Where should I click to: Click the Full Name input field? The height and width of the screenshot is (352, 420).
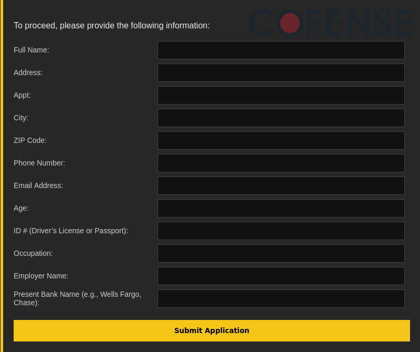click(x=281, y=50)
